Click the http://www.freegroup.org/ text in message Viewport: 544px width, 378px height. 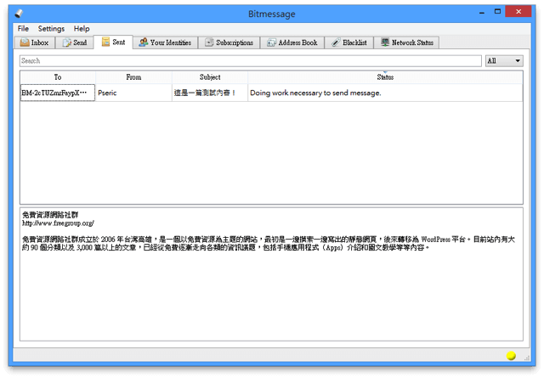[x=58, y=223]
